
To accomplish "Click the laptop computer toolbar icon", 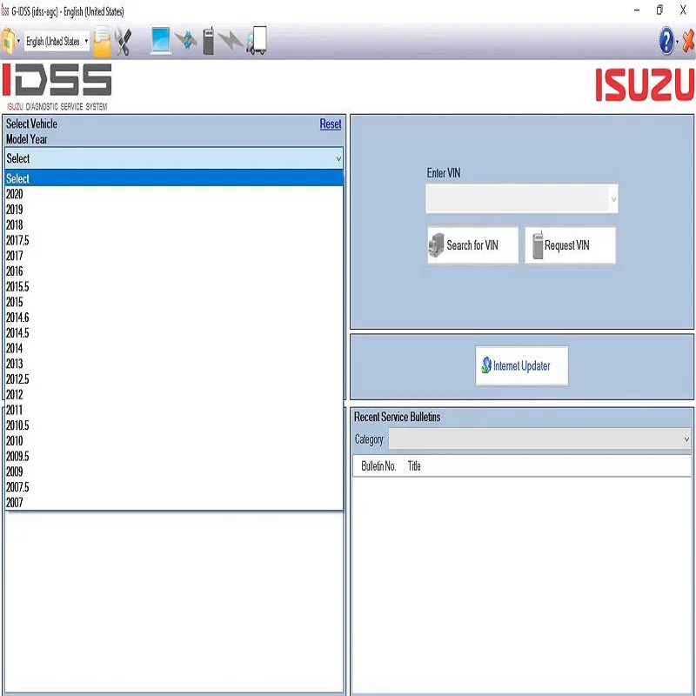I will click(x=160, y=41).
